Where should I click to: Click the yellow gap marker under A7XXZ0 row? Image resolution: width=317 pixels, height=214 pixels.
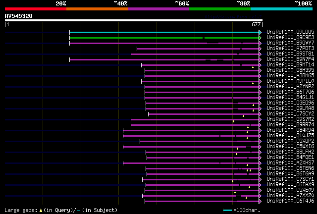pos(247,198)
